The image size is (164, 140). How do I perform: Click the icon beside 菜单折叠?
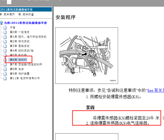click(20, 14)
